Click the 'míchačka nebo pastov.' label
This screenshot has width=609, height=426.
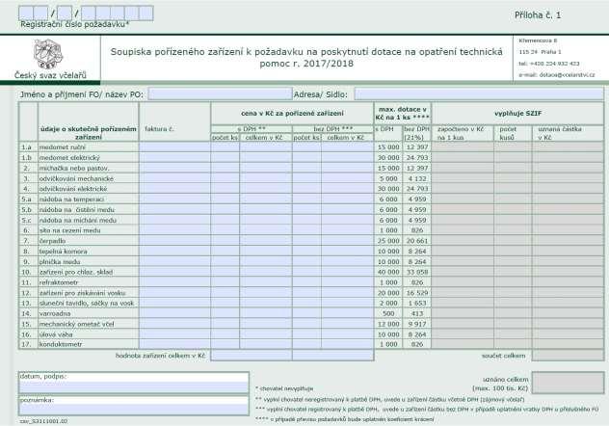(x=74, y=168)
